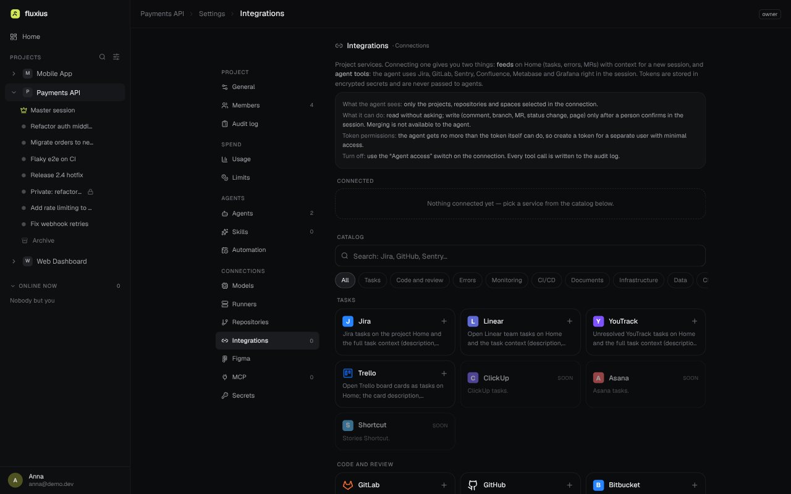
Task: Click the Web Dashboard avatar W
Action: 27,261
